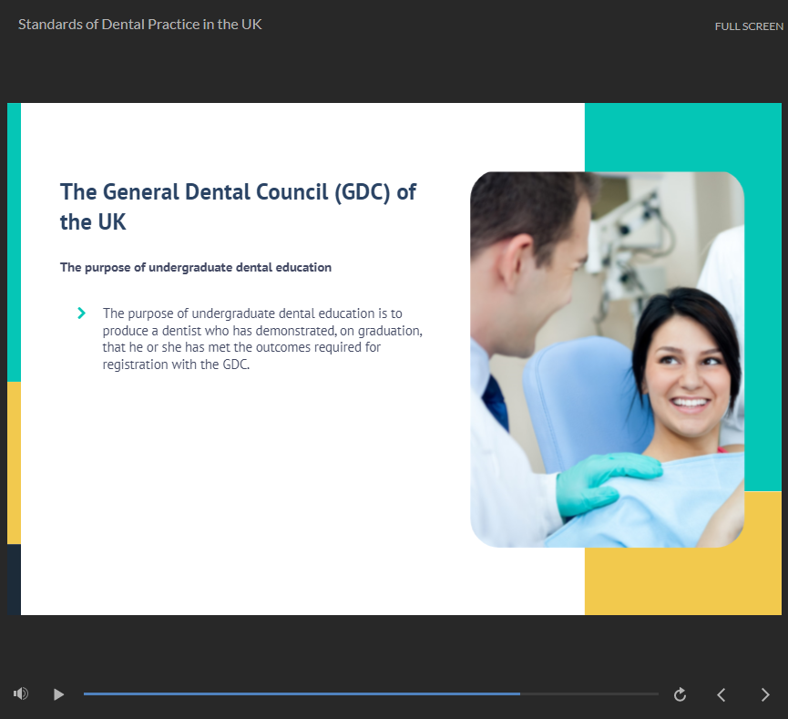Enter FULL SCREEN mode
Image resolution: width=788 pixels, height=719 pixels.
[749, 26]
